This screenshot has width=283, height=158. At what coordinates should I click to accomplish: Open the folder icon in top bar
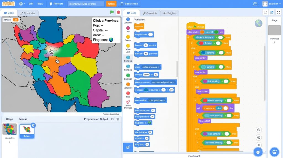(x=255, y=4)
